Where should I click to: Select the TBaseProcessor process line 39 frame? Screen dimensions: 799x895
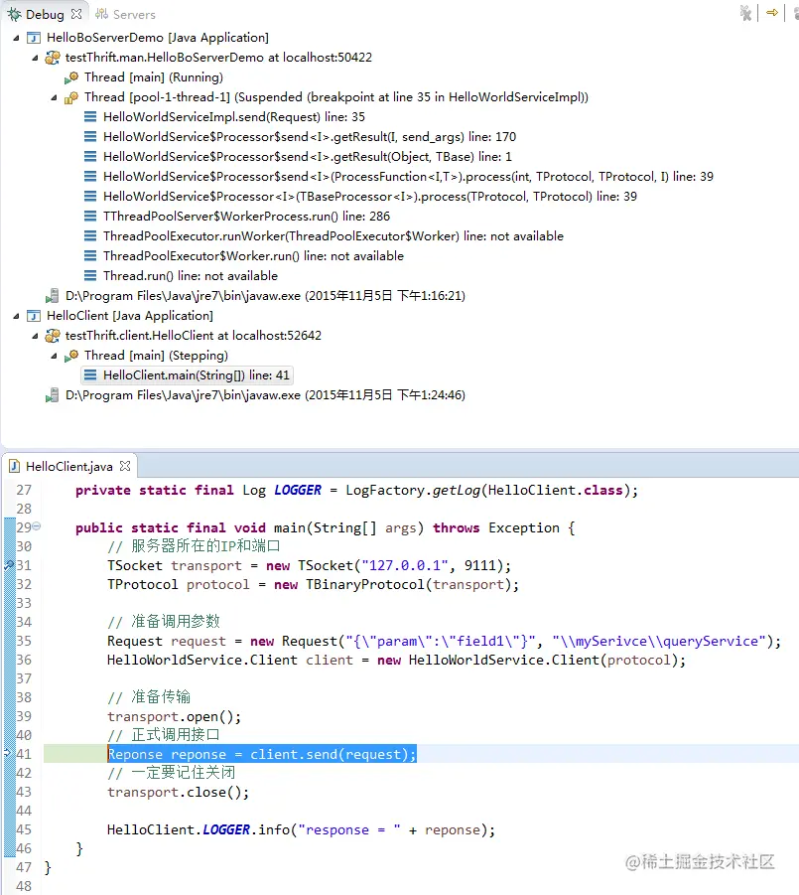tap(369, 197)
